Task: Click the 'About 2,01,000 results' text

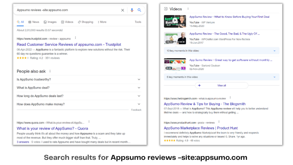Action: [40, 30]
